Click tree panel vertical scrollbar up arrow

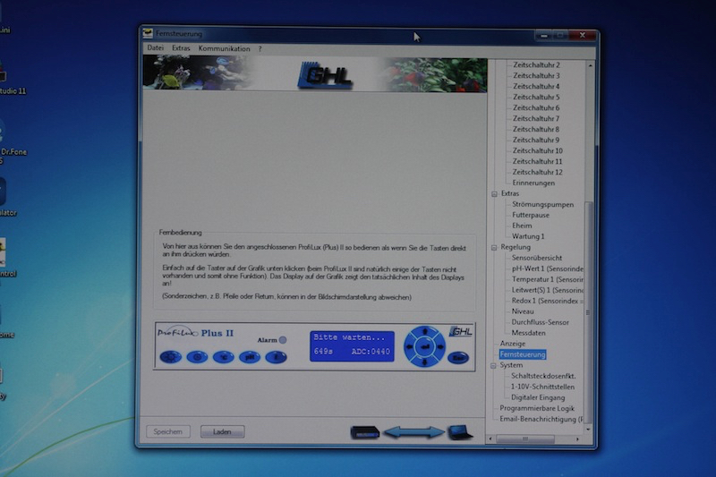click(x=591, y=65)
